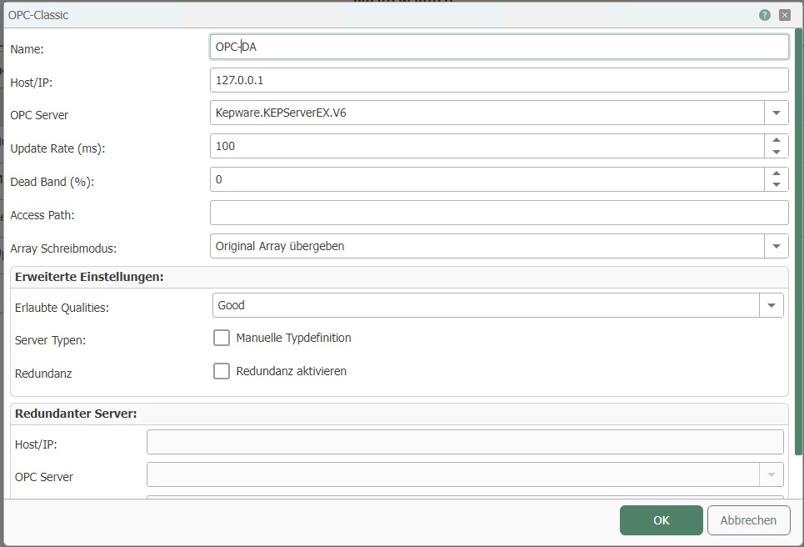Open redundant OPC Server dropdown arrow
The height and width of the screenshot is (547, 804).
tap(772, 475)
